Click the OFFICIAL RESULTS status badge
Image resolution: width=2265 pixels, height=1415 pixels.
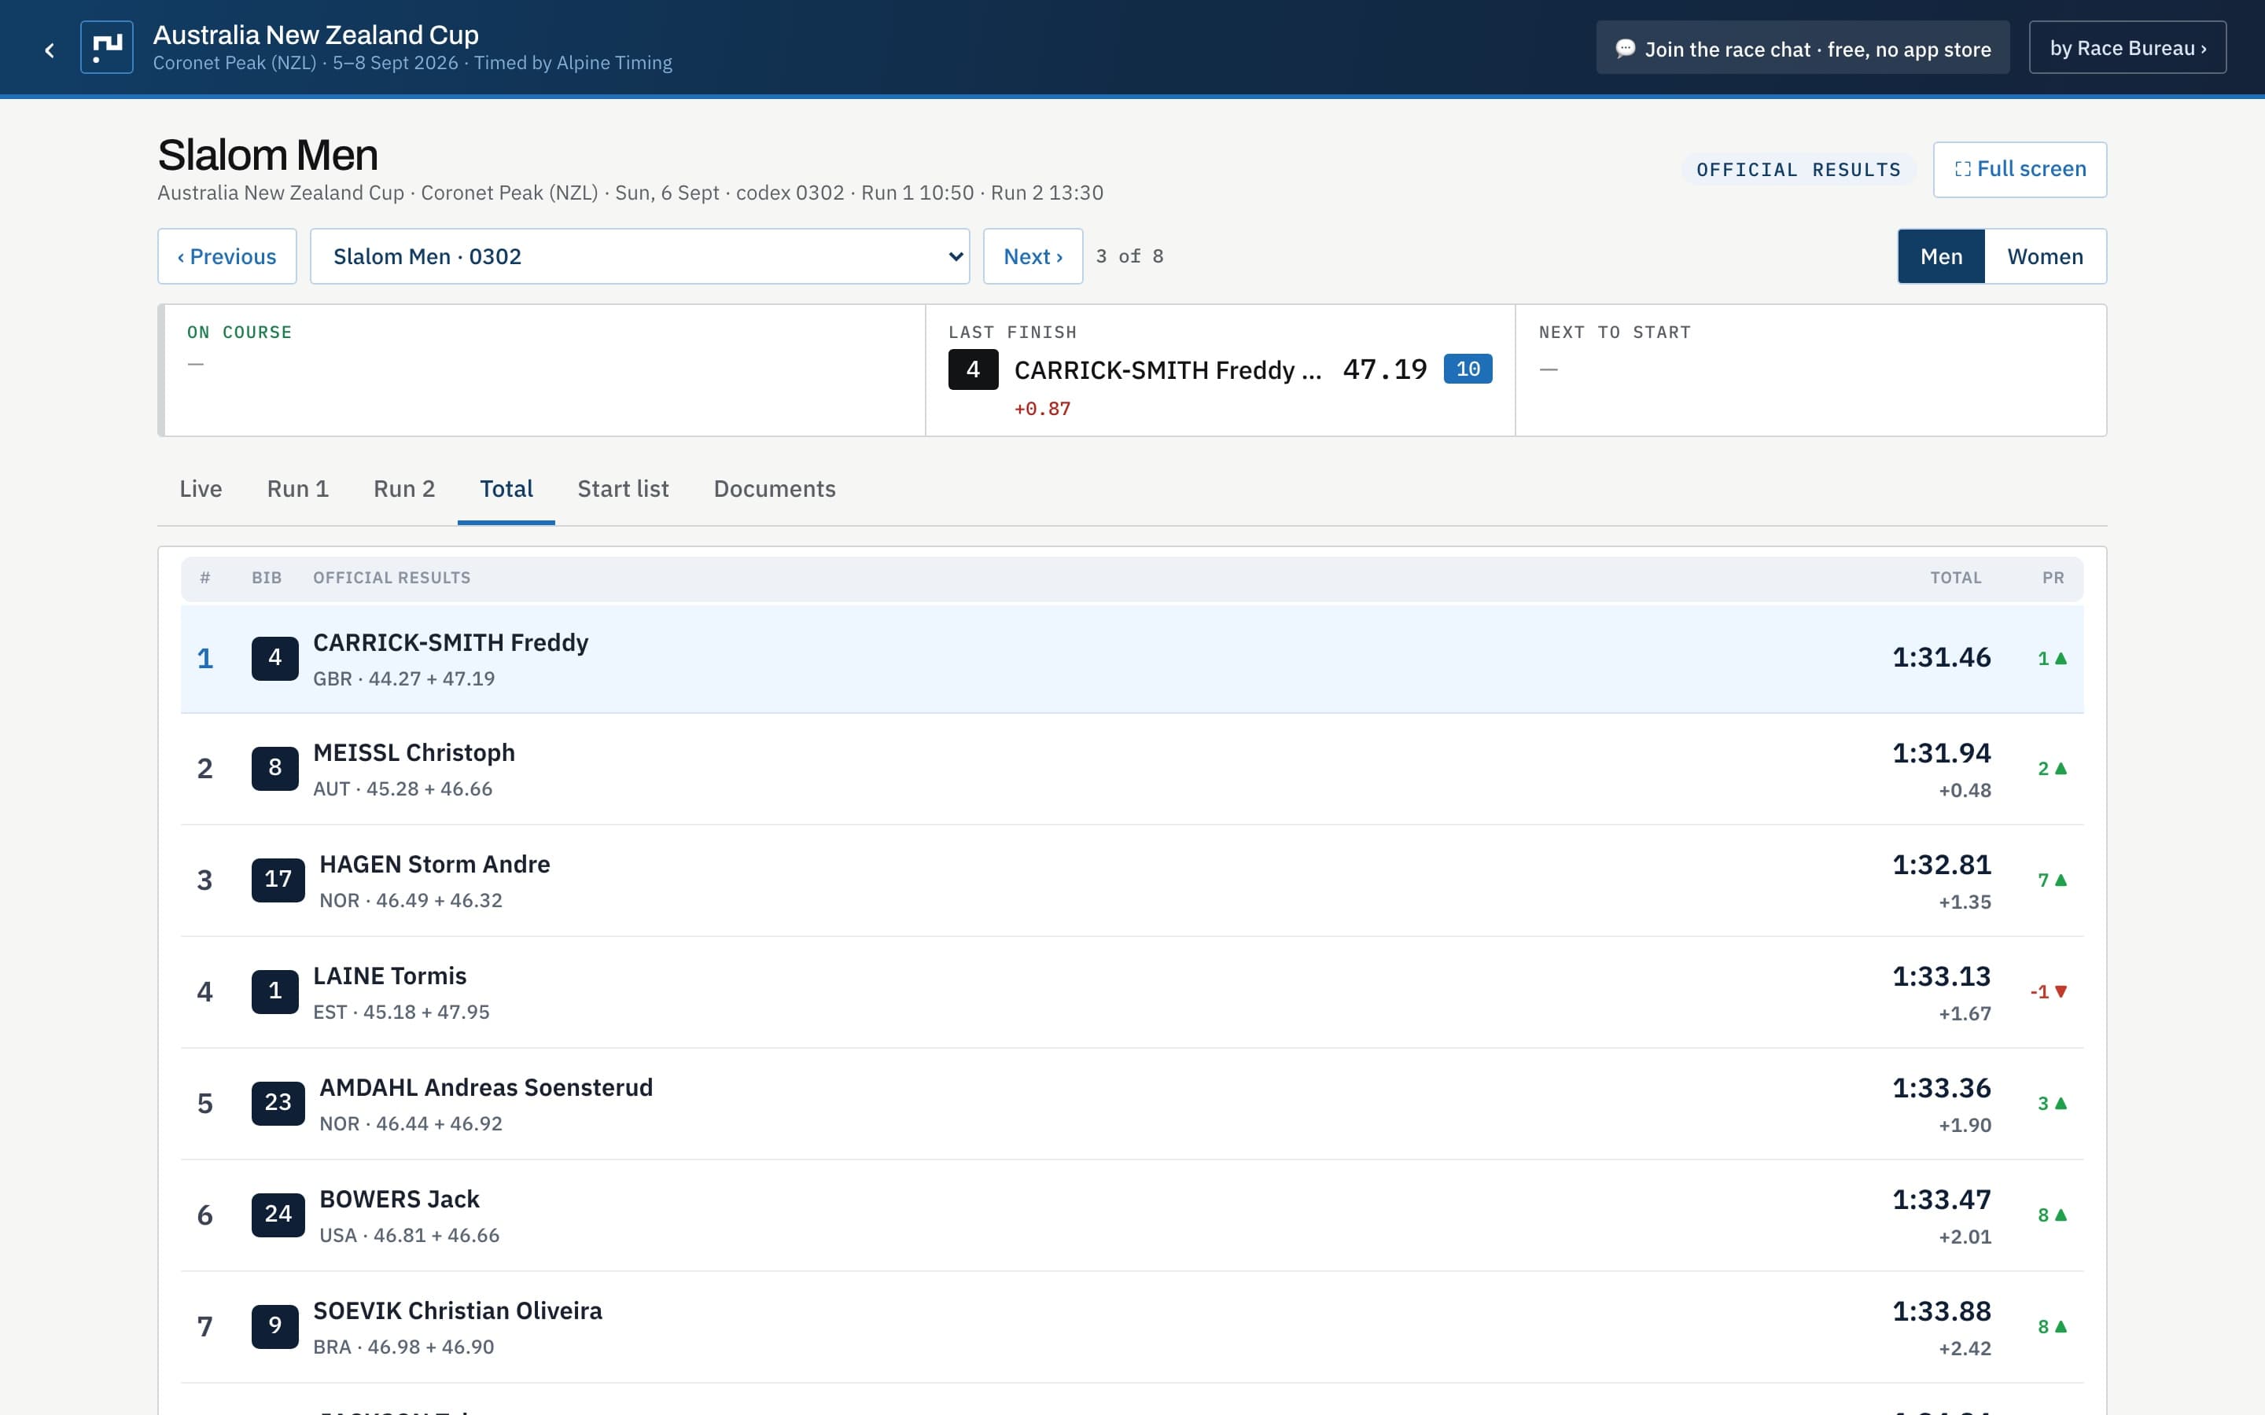click(1798, 169)
